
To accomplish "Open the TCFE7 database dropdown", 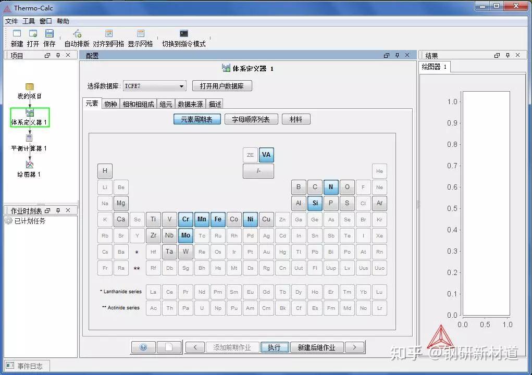I will [x=181, y=86].
